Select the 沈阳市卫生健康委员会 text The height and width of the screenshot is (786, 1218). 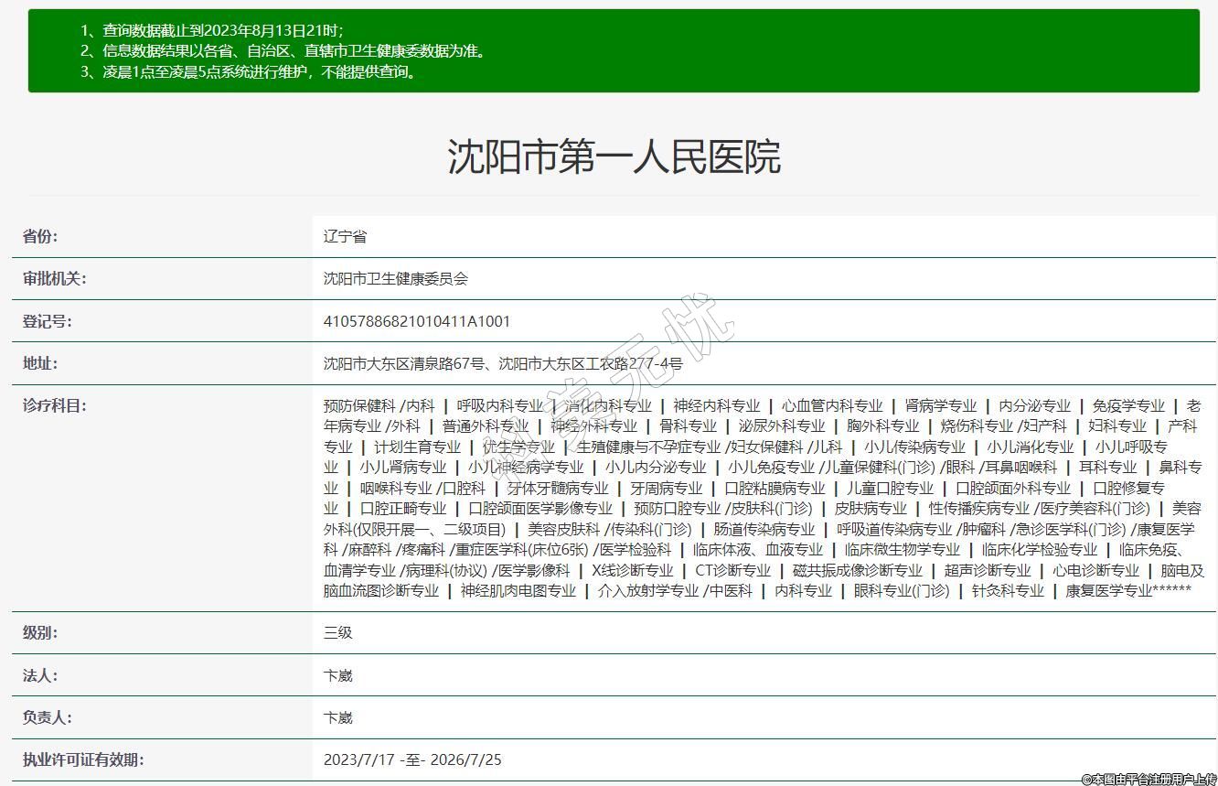[x=395, y=278]
